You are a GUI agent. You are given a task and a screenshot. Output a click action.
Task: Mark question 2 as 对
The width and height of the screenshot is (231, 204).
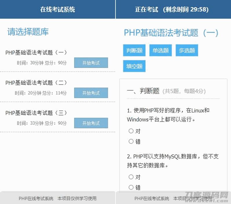tap(131, 177)
